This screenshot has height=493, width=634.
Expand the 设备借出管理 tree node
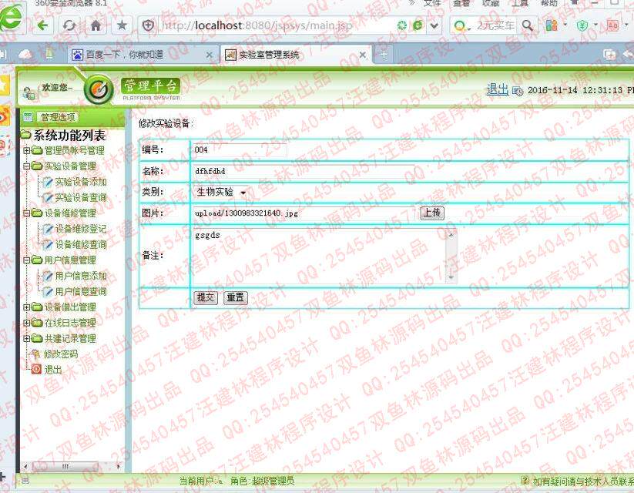[25, 307]
